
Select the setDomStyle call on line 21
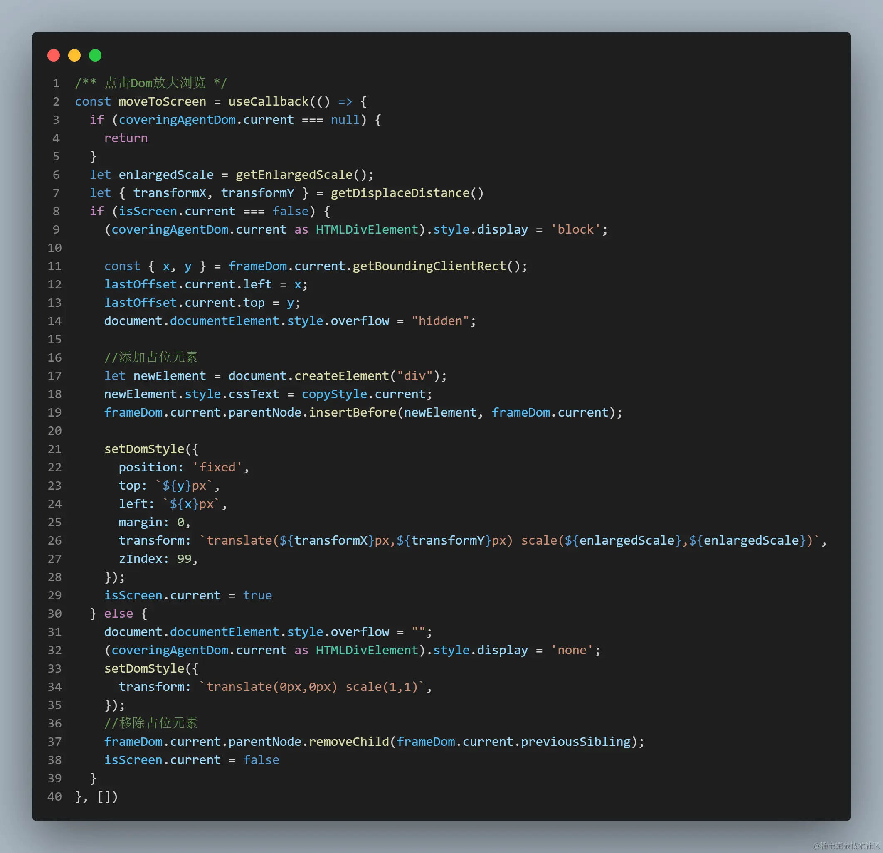145,449
